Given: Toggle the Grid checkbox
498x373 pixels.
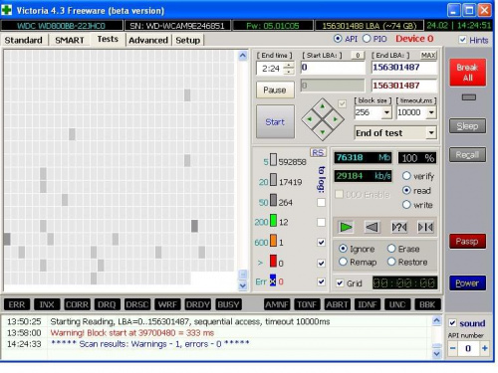Looking at the screenshot, I should point(340,283).
